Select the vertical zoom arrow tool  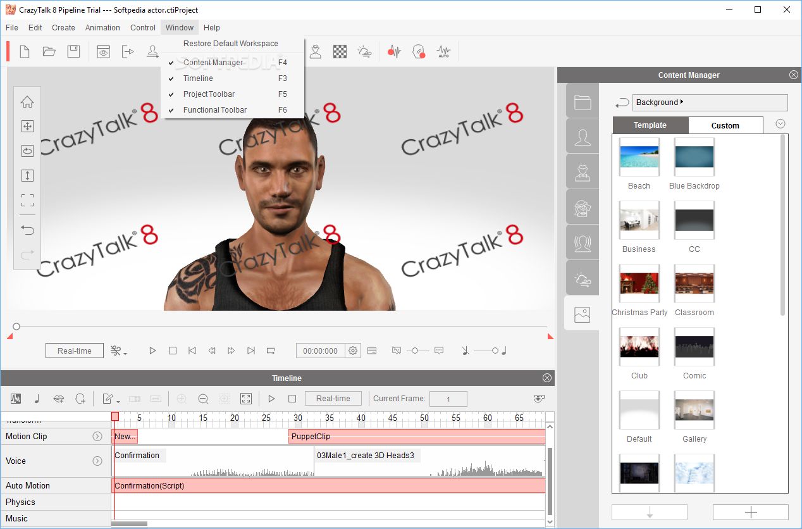coord(27,176)
